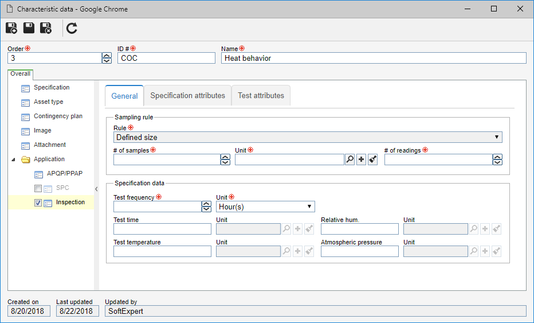
Task: Click the Test frequency input field
Action: tap(158, 207)
